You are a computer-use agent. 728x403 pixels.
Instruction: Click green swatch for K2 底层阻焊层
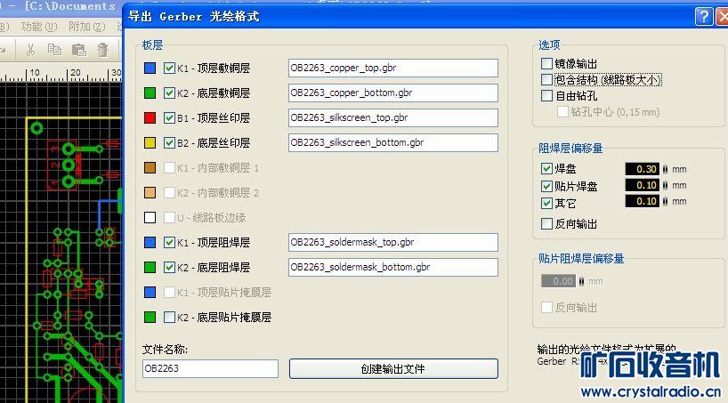click(150, 268)
